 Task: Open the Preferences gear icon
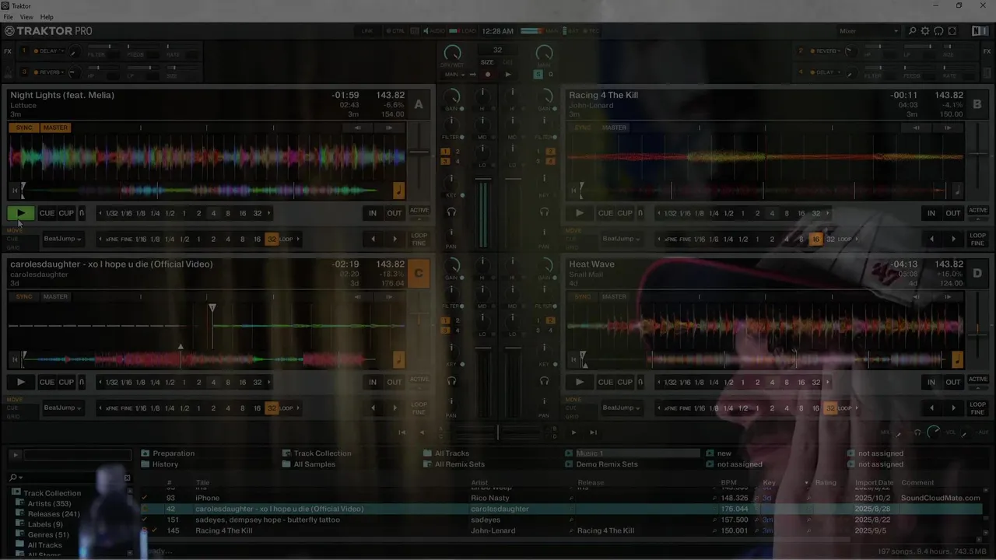[x=925, y=31]
